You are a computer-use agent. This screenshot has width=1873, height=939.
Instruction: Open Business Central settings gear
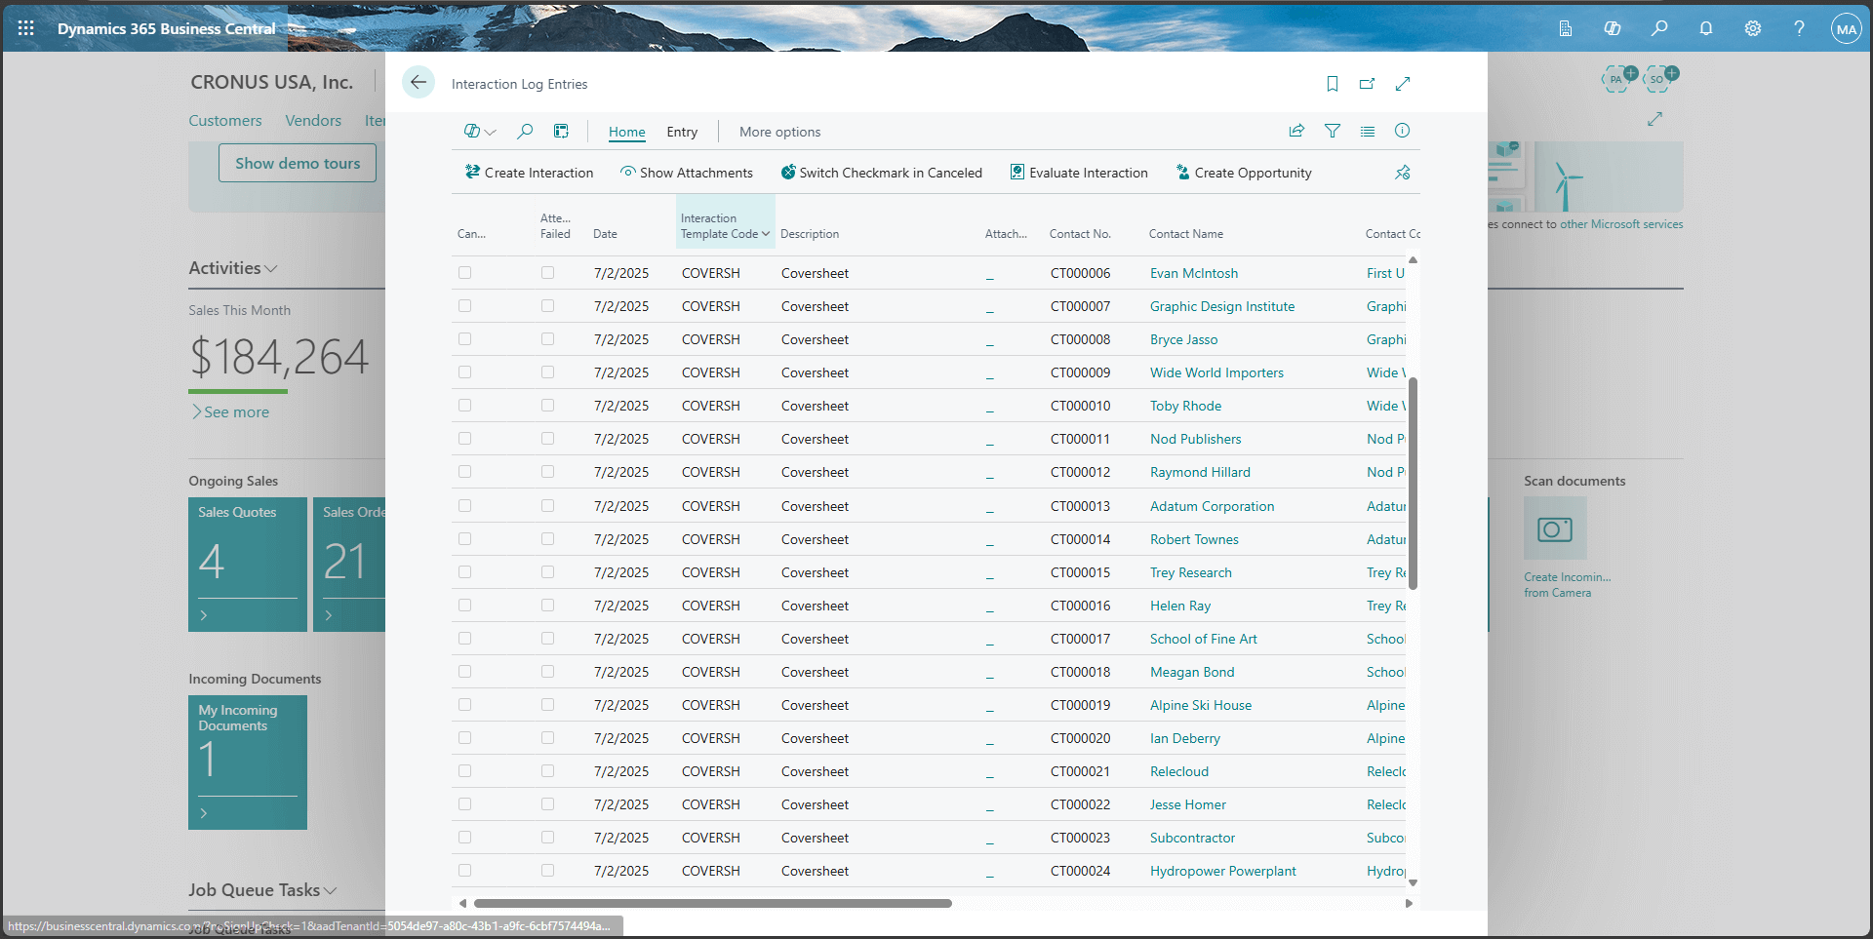tap(1752, 28)
